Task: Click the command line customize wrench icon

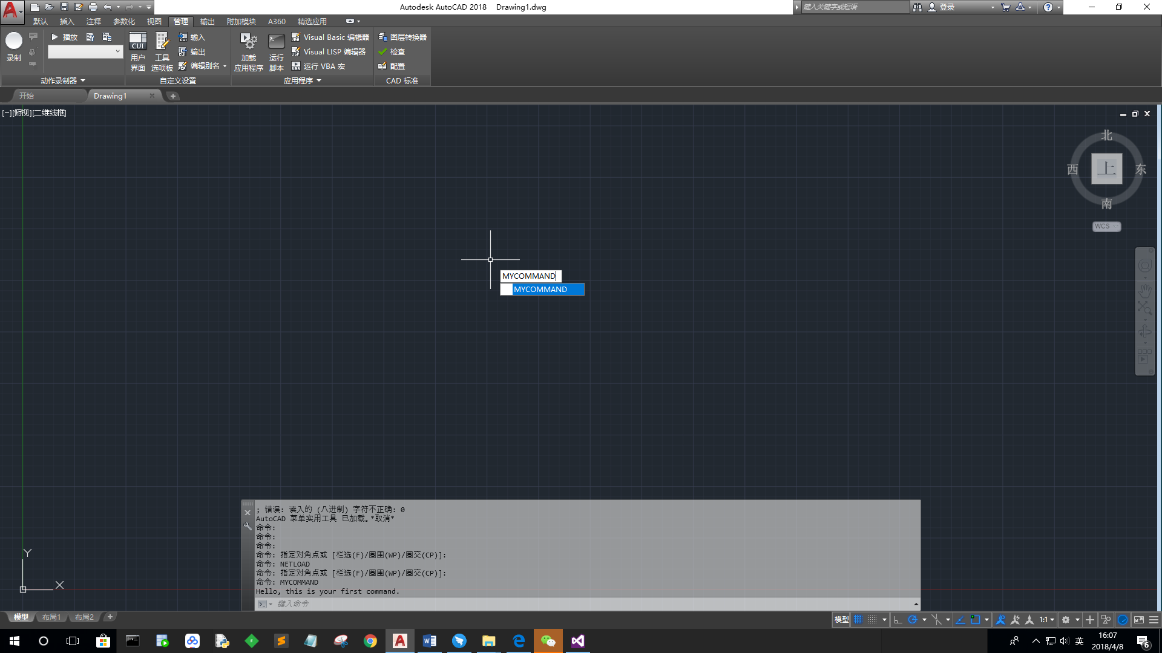Action: [248, 527]
